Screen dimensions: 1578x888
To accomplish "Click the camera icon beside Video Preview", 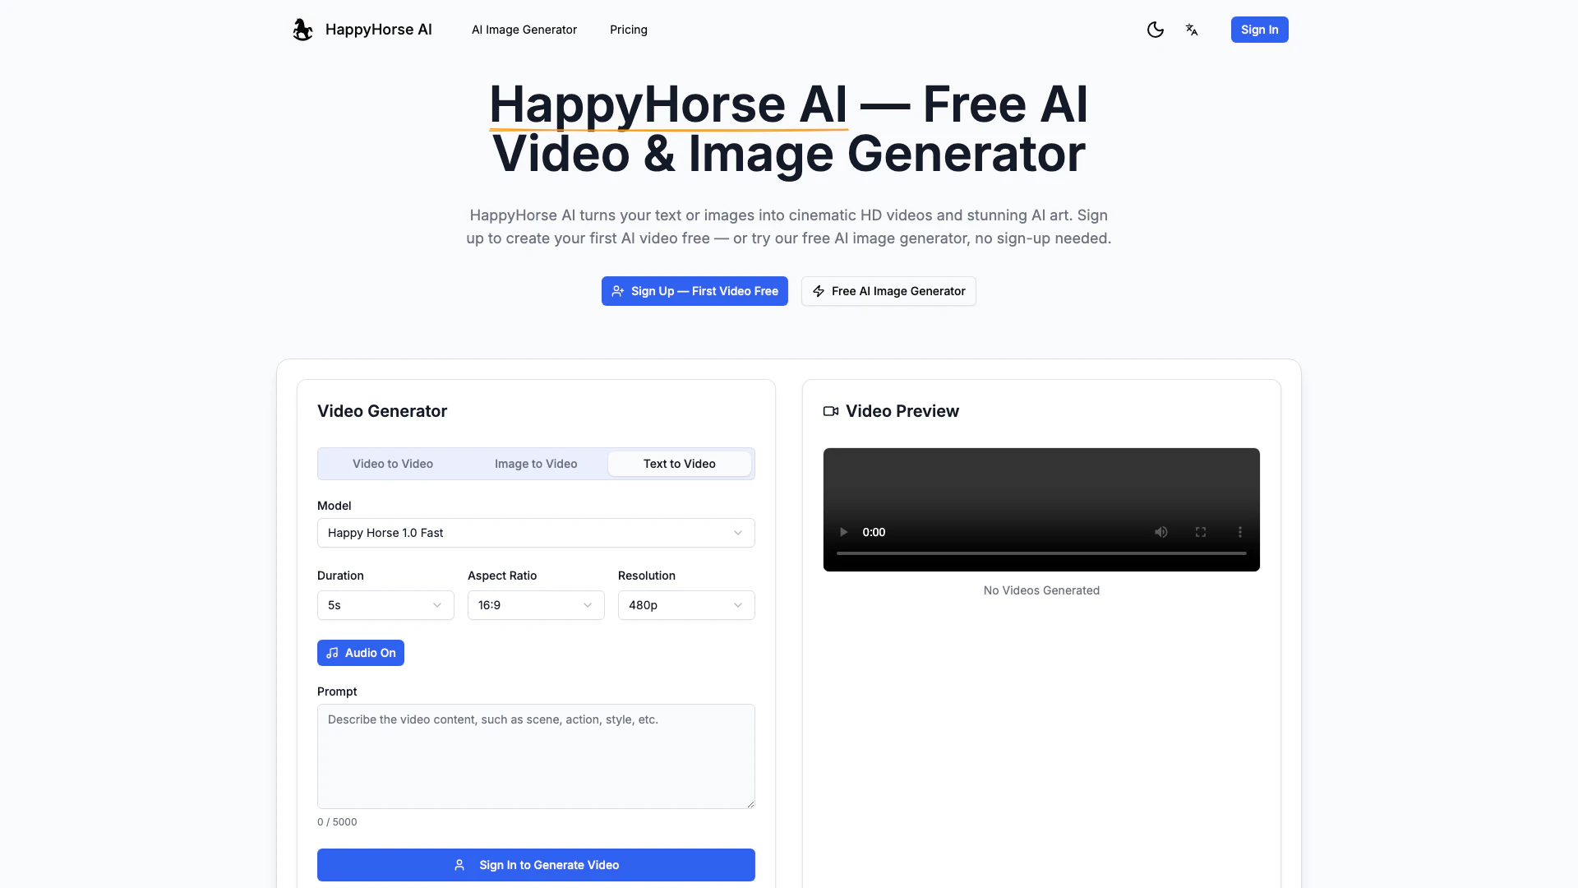I will pyautogui.click(x=831, y=411).
